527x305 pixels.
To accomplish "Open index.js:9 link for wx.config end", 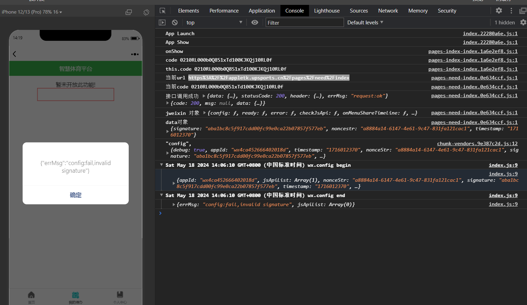I will 503,195.
